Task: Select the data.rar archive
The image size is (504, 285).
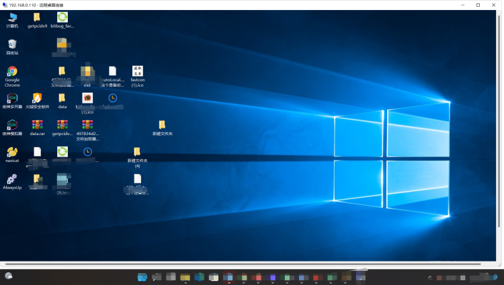Action: (x=37, y=128)
